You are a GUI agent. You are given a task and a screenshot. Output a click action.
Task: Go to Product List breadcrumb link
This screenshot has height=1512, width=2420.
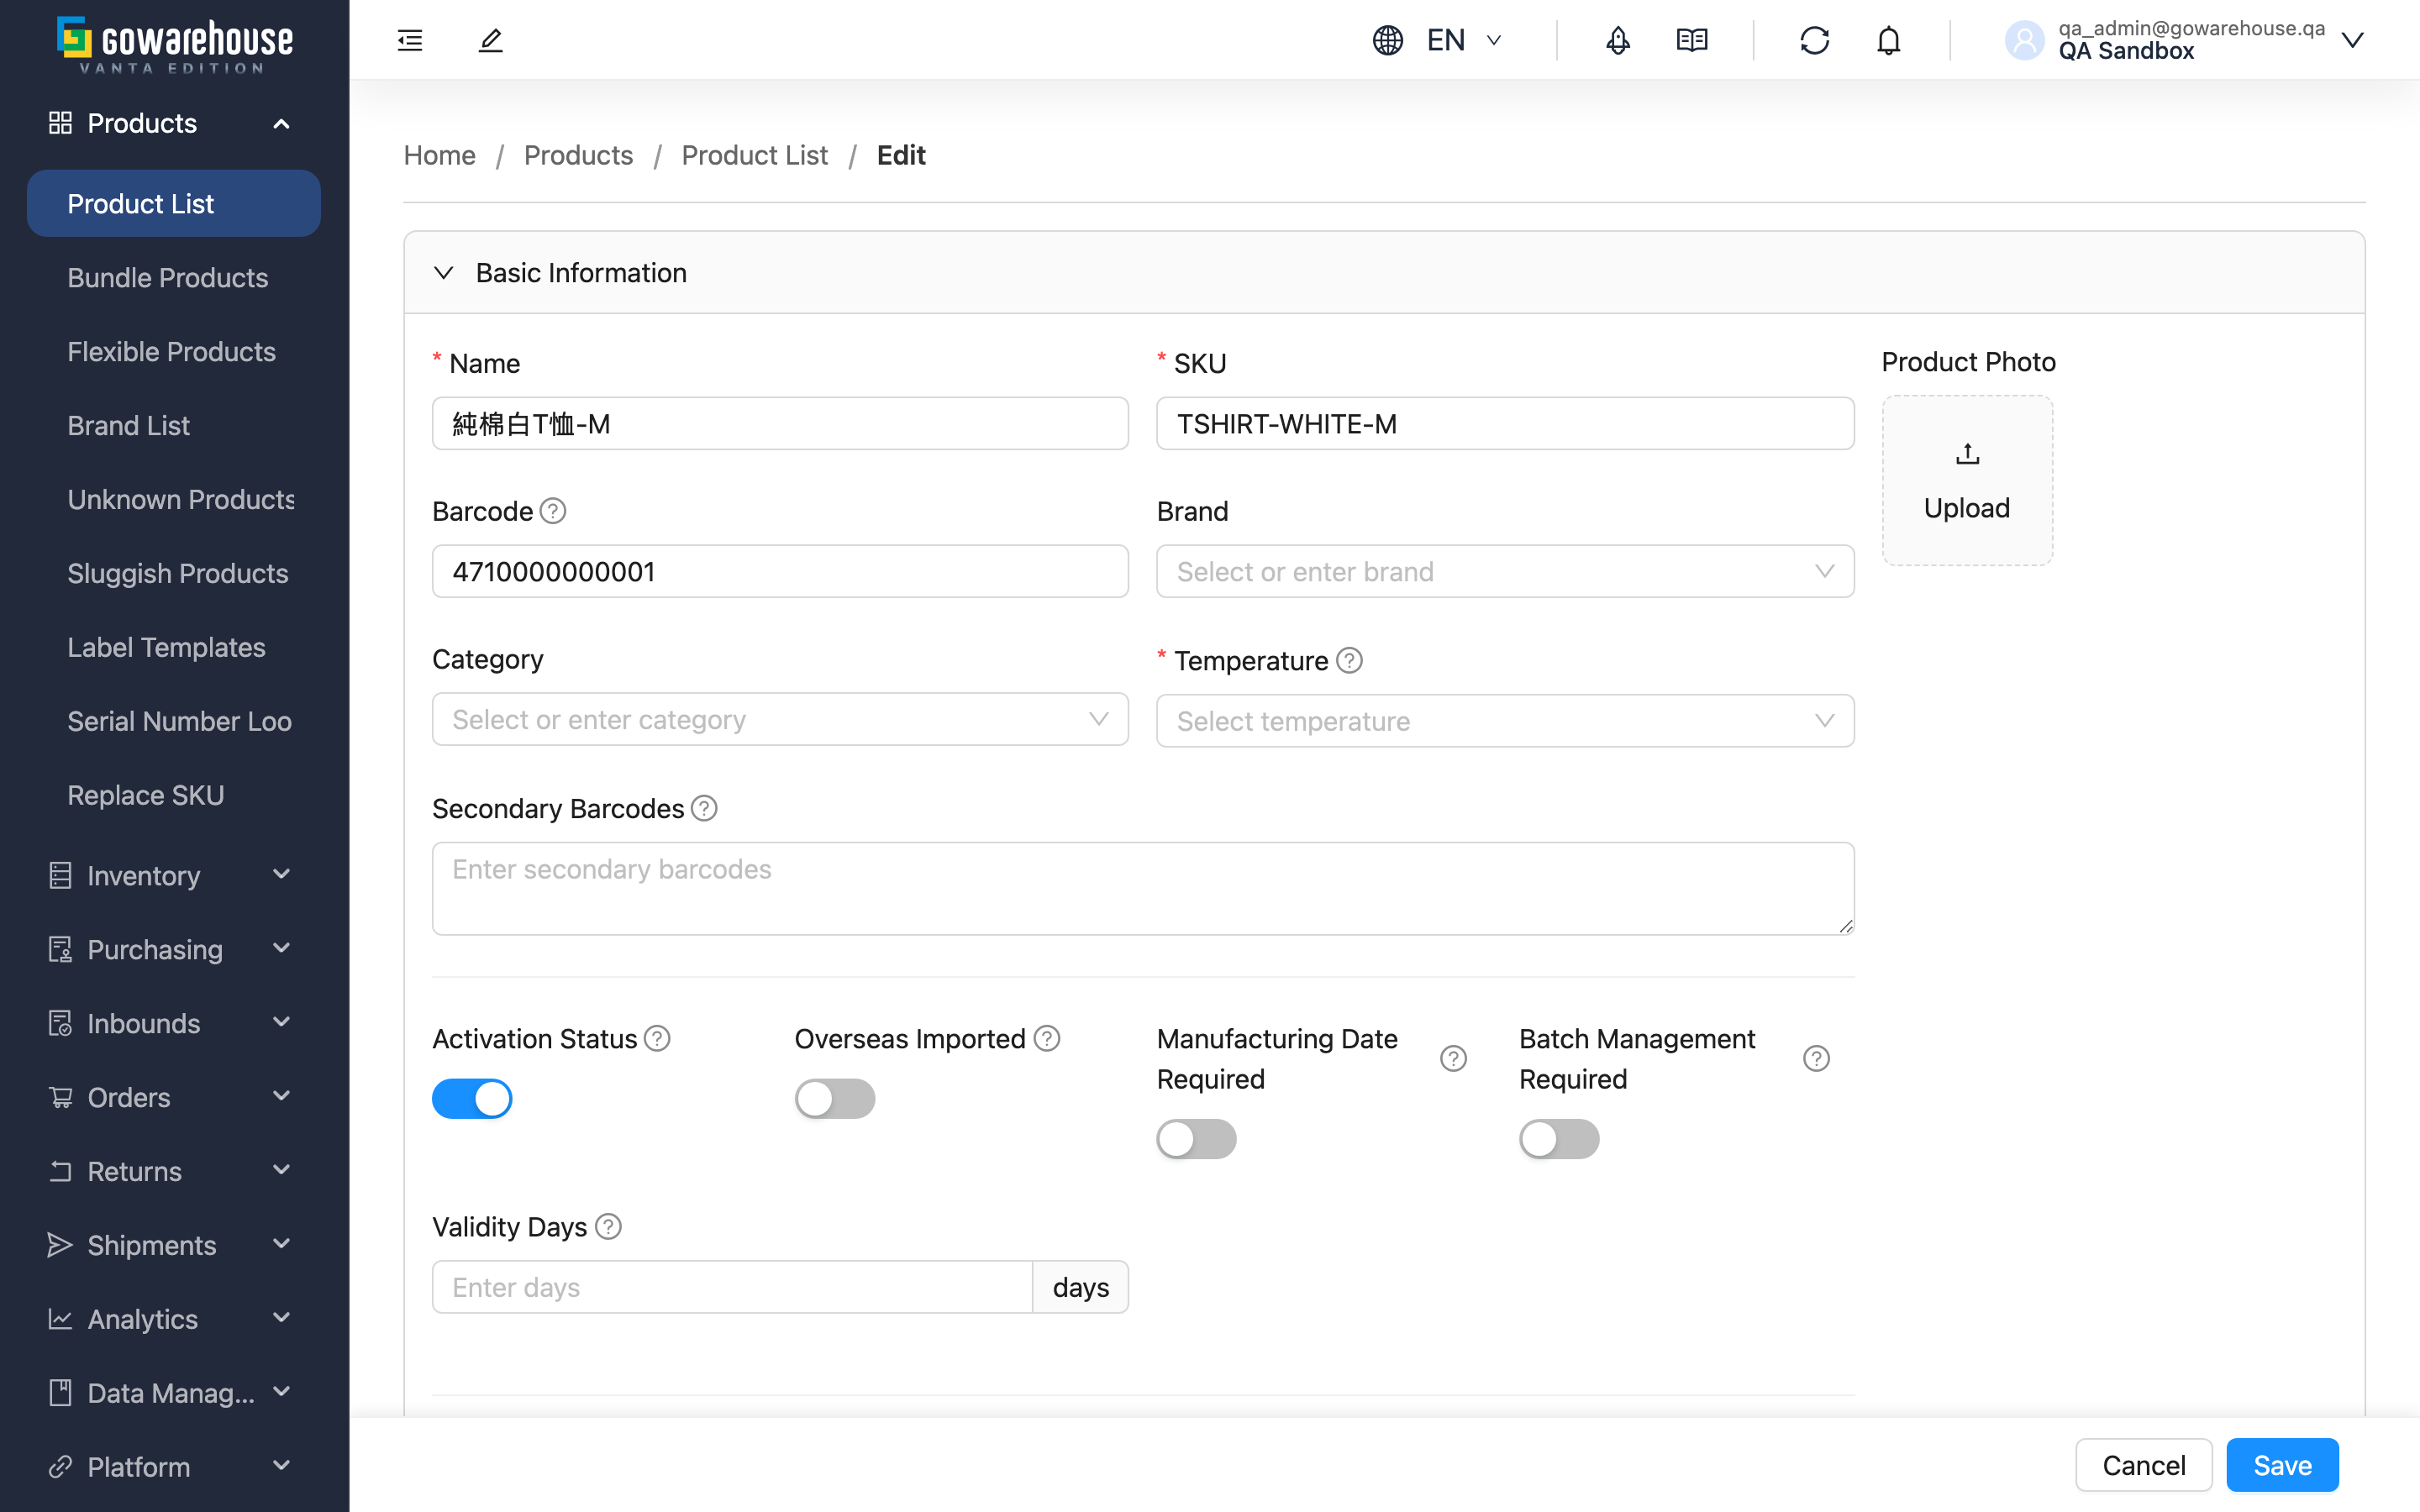pyautogui.click(x=754, y=155)
